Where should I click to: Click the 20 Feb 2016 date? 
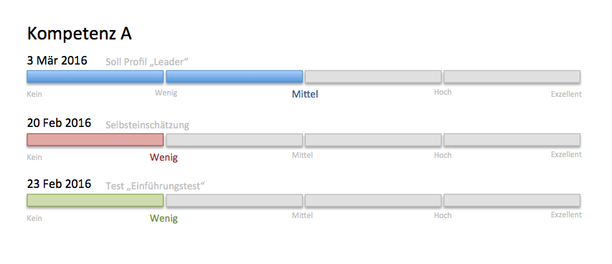click(59, 123)
